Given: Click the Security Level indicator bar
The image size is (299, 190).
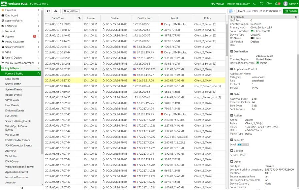Looking at the screenshot, I should 243,144.
